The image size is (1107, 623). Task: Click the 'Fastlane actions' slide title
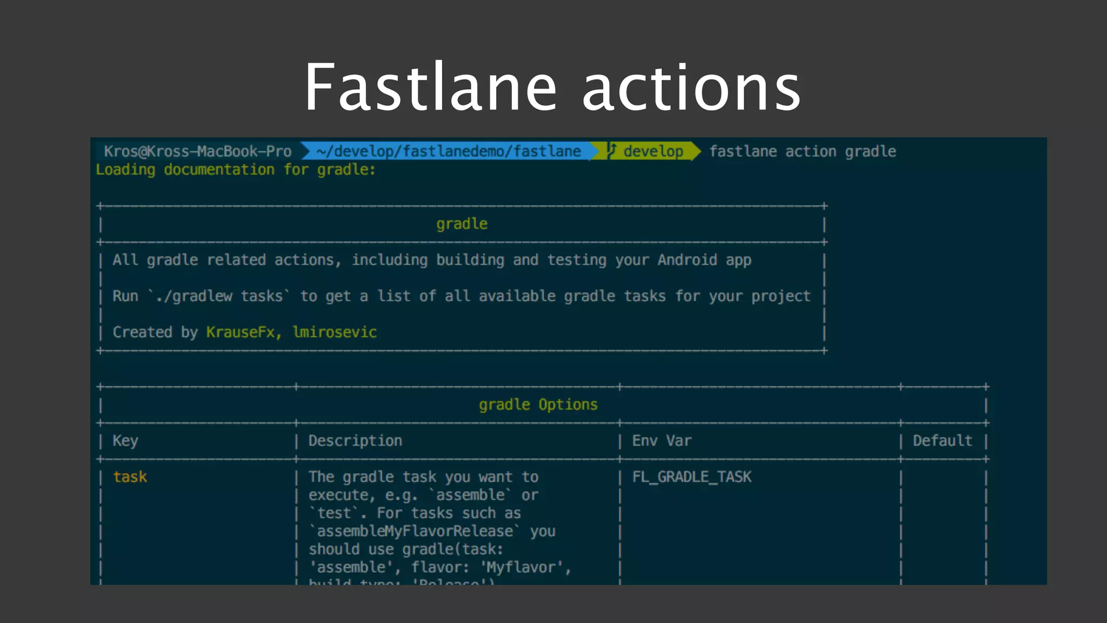[x=552, y=88]
